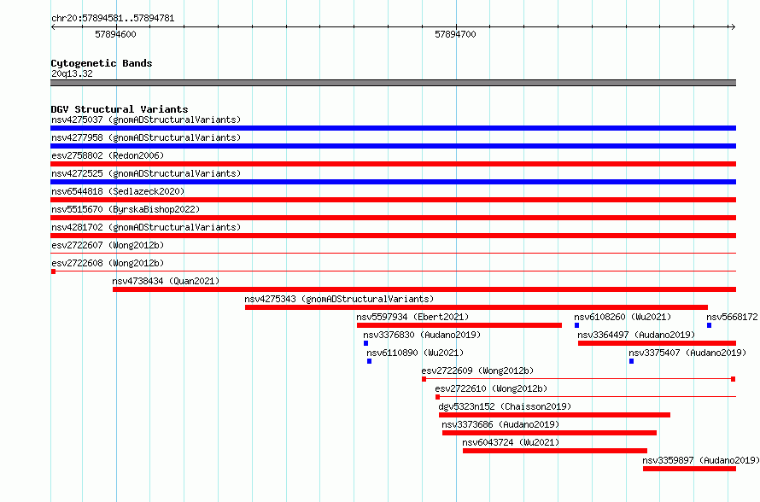Click ruler position 57894700

tap(455, 34)
